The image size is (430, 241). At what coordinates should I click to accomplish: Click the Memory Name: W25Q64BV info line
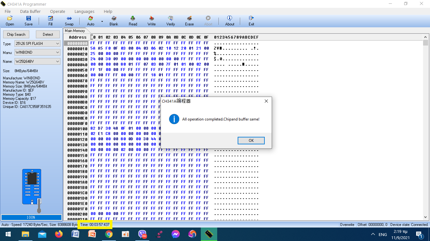24,82
